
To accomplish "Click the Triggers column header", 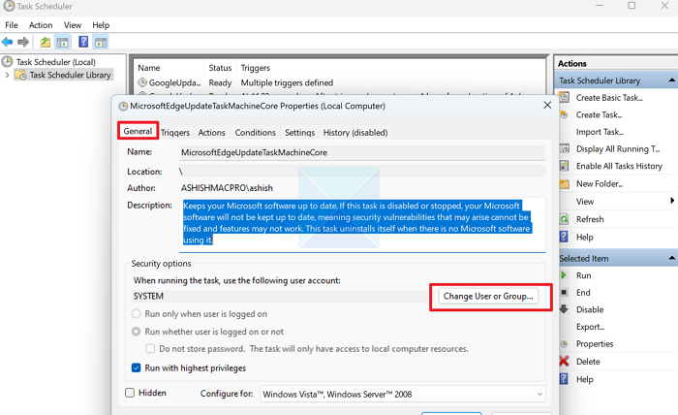I will (x=255, y=68).
